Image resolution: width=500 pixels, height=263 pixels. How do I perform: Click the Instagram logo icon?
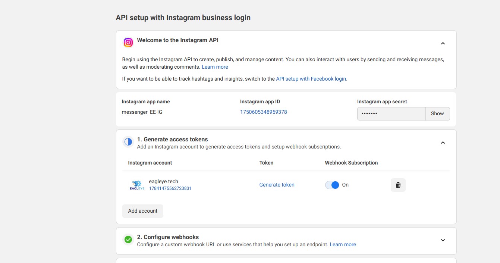click(x=128, y=43)
